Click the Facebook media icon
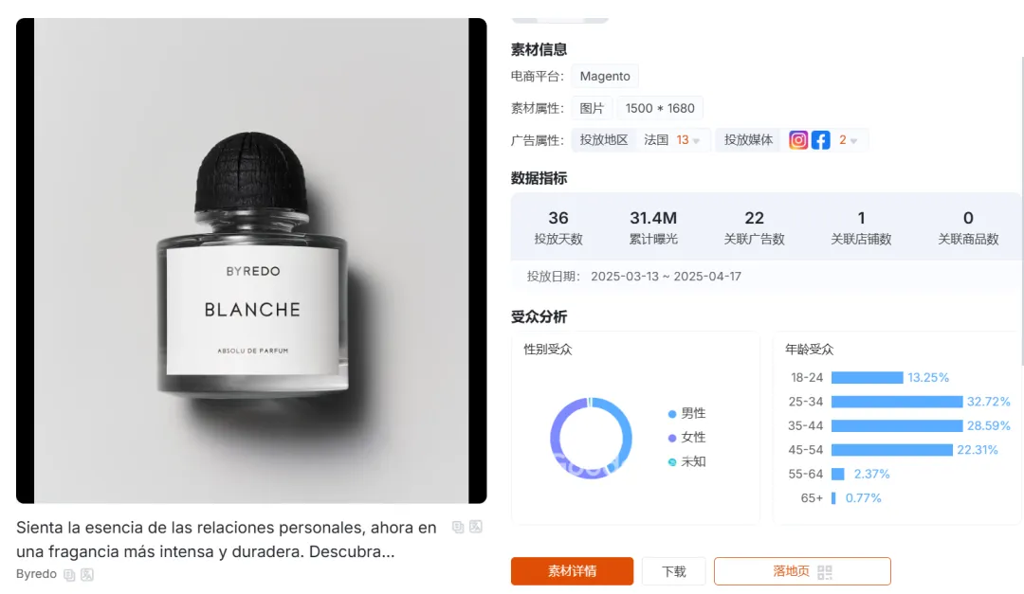This screenshot has height=594, width=1024. (x=821, y=139)
